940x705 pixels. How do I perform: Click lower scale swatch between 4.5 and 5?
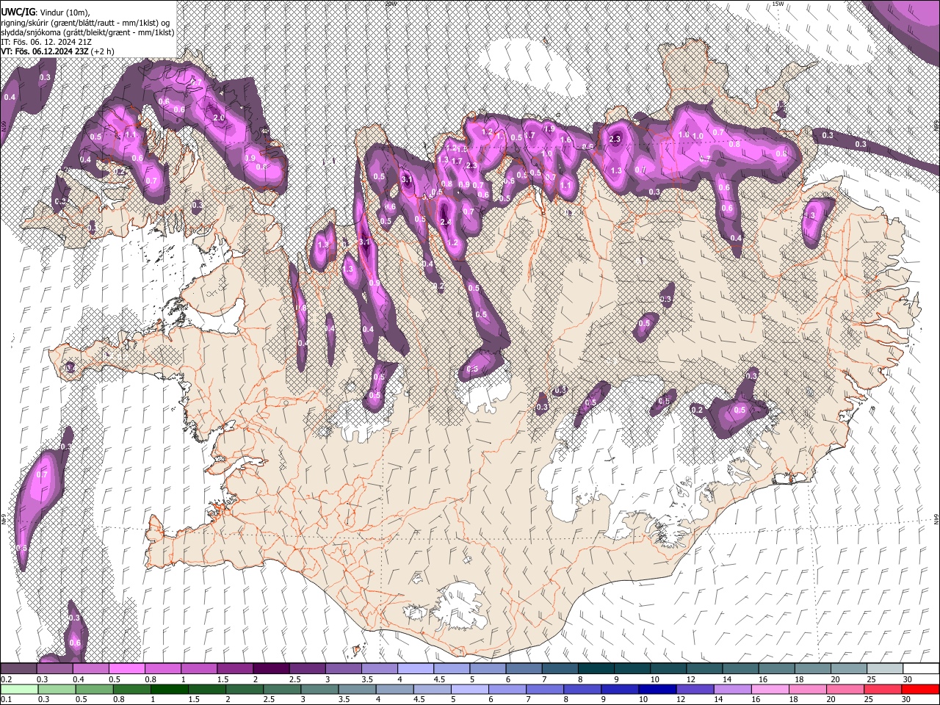click(x=432, y=689)
